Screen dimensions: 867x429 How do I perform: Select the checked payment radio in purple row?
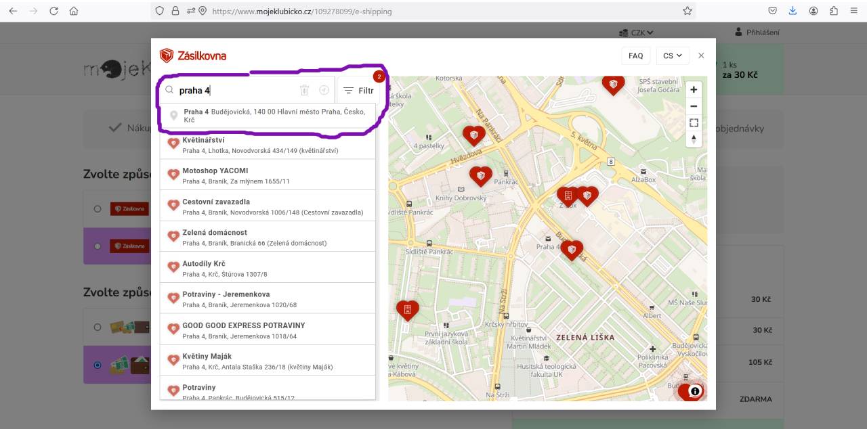98,365
